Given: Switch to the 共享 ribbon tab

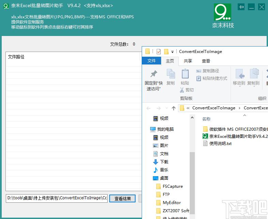Looking at the screenshot, I should (188, 61).
